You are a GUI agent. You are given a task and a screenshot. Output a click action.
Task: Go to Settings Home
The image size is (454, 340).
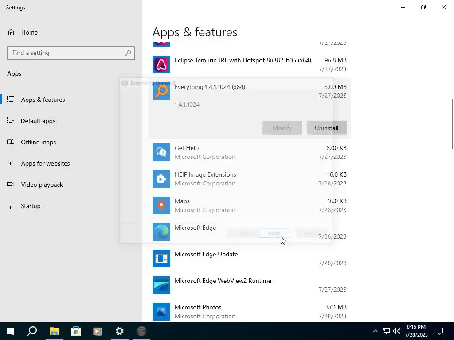pos(23,32)
